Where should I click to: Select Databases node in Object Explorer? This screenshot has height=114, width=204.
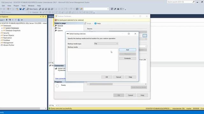pos(7,26)
